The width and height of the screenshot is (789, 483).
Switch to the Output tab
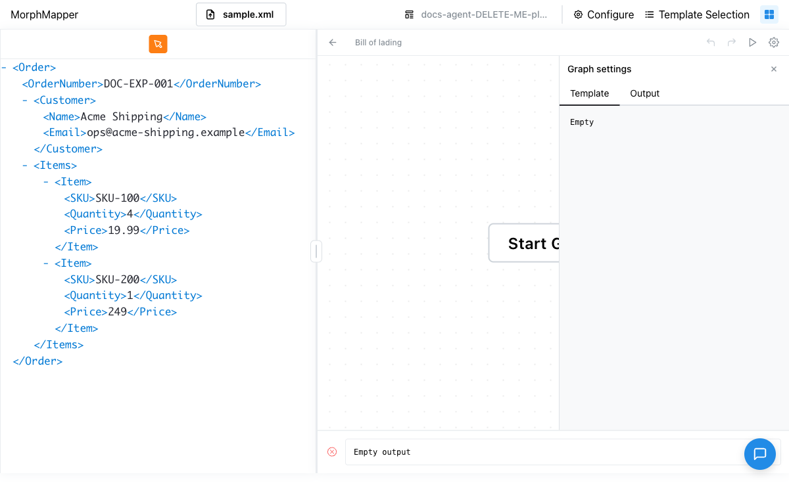(645, 93)
